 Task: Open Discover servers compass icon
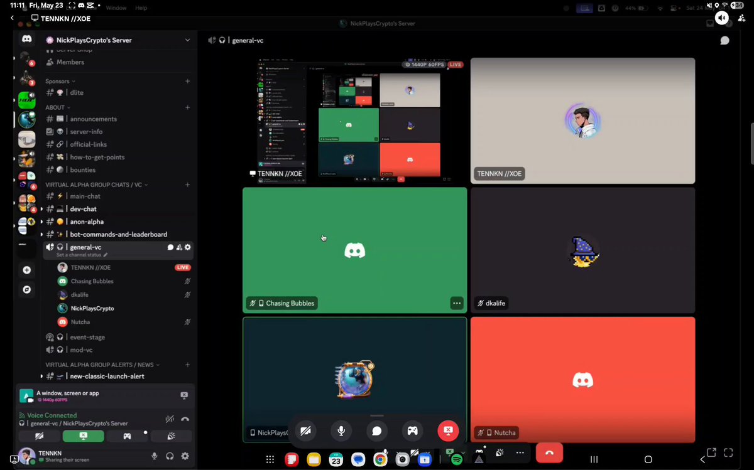[x=27, y=290]
